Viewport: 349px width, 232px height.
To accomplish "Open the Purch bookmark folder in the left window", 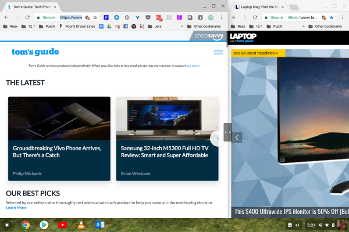I will (47, 27).
